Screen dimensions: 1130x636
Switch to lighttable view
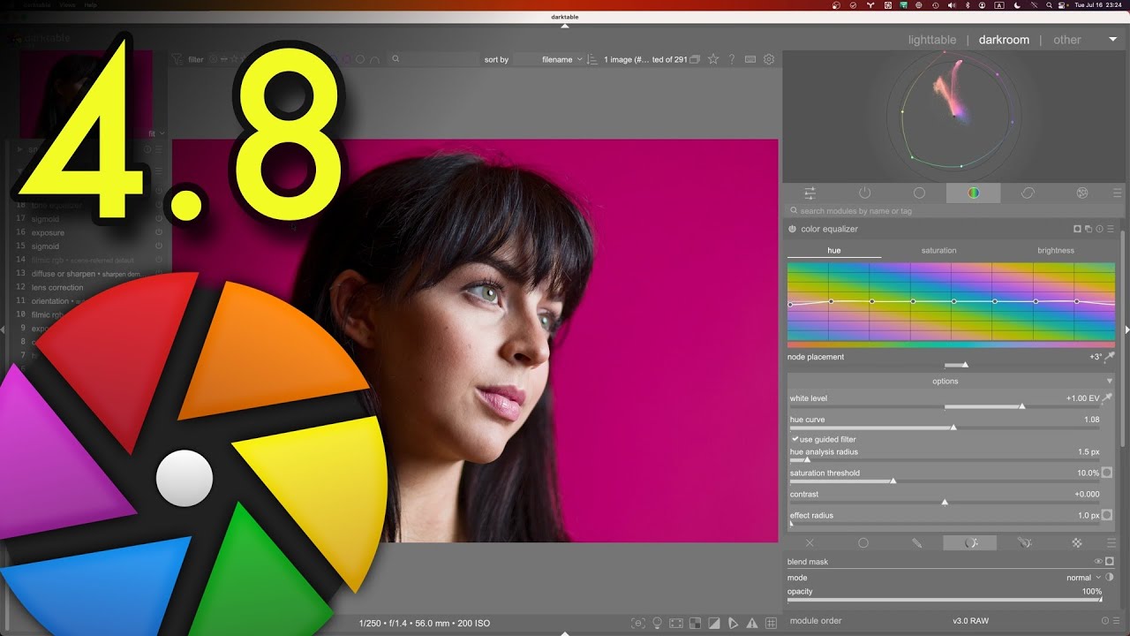932,40
